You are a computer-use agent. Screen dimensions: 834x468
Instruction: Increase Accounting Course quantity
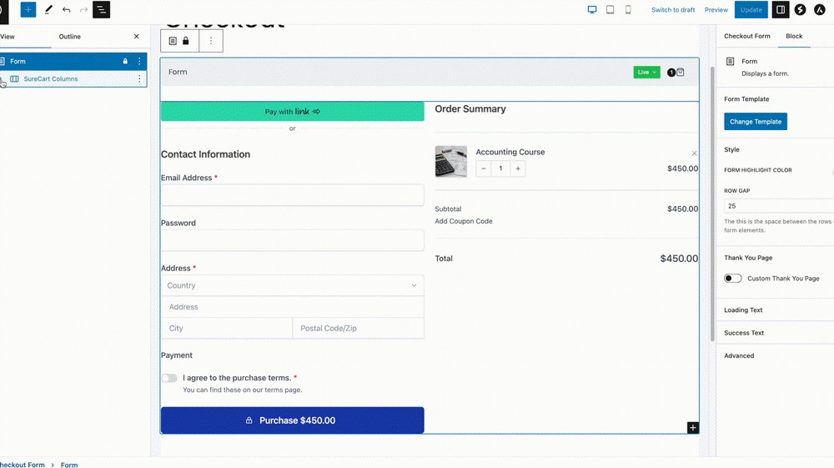tap(518, 169)
